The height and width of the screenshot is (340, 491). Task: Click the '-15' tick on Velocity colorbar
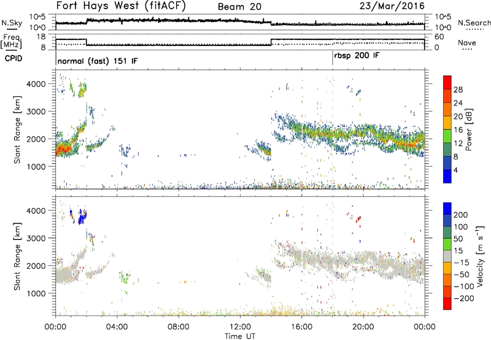462,262
